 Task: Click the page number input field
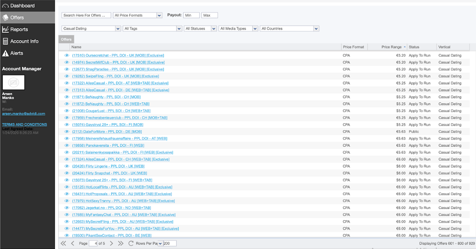pyautogui.click(x=93, y=243)
